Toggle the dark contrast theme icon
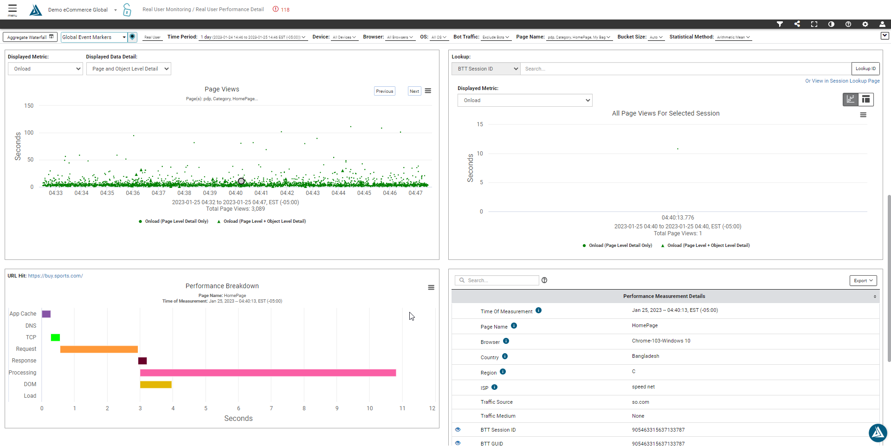 click(831, 24)
